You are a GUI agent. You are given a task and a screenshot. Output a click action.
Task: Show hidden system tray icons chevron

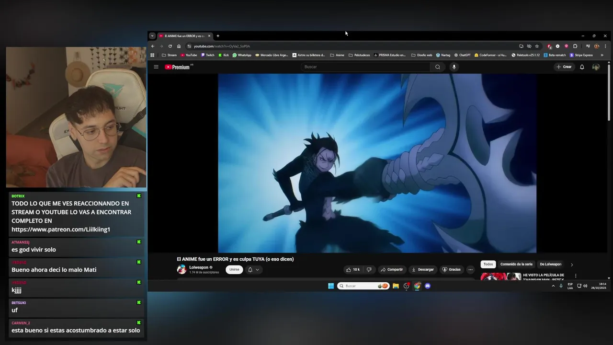553,286
